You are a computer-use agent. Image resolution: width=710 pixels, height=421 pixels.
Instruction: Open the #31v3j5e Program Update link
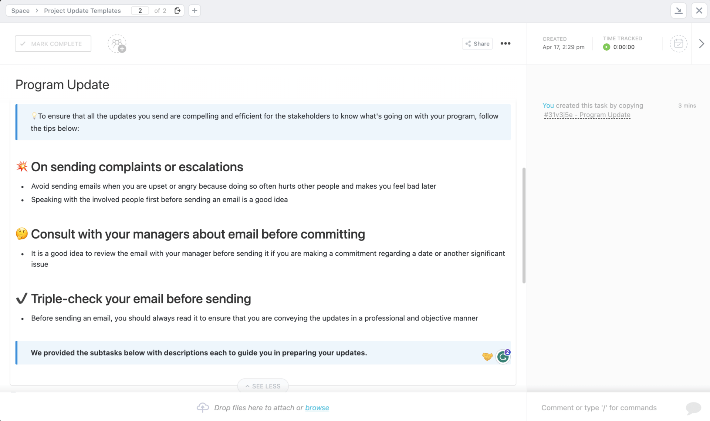point(587,115)
